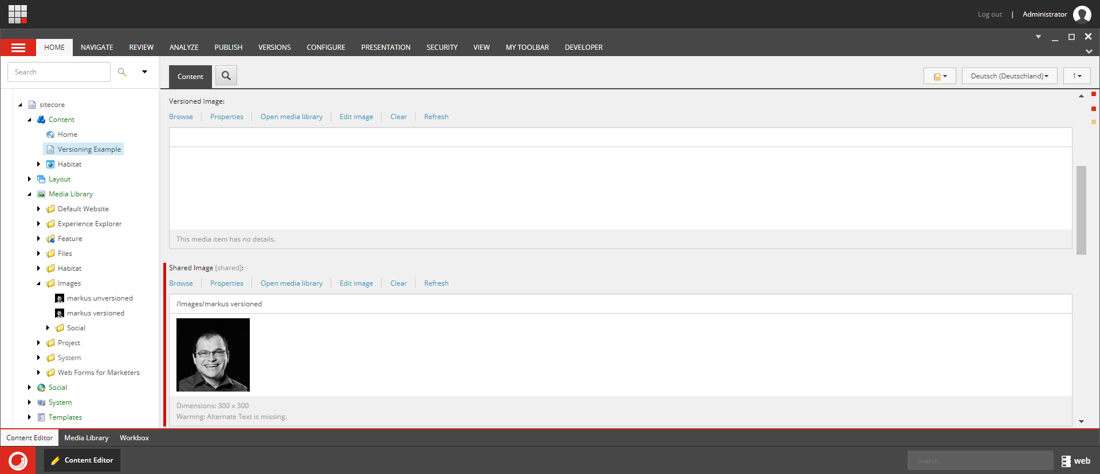Open the version number 1 dropdown
This screenshot has width=1100, height=474.
(1077, 76)
